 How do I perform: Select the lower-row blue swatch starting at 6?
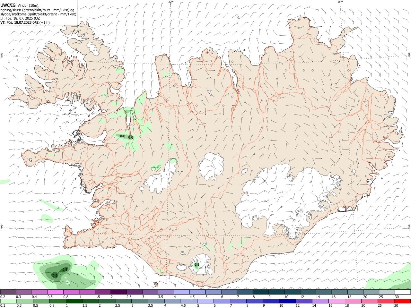click(222, 301)
